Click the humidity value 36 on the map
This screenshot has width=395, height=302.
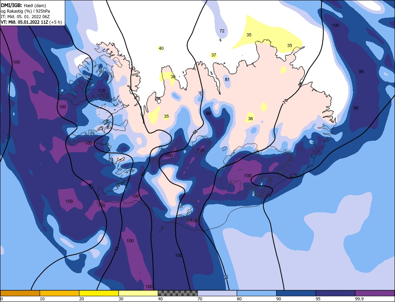[x=250, y=119]
